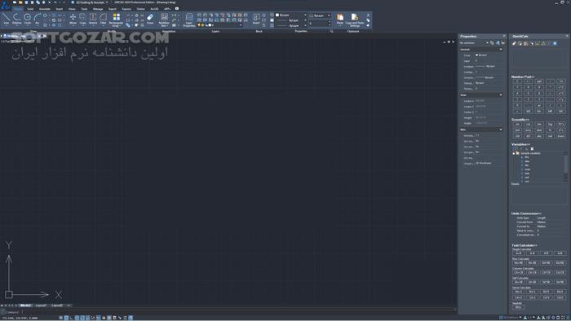571x321 pixels.
Task: Add a new layout with plus button
Action: point(69,306)
